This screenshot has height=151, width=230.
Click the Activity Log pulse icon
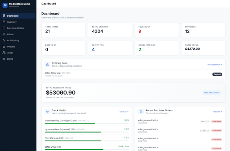(x=4, y=40)
